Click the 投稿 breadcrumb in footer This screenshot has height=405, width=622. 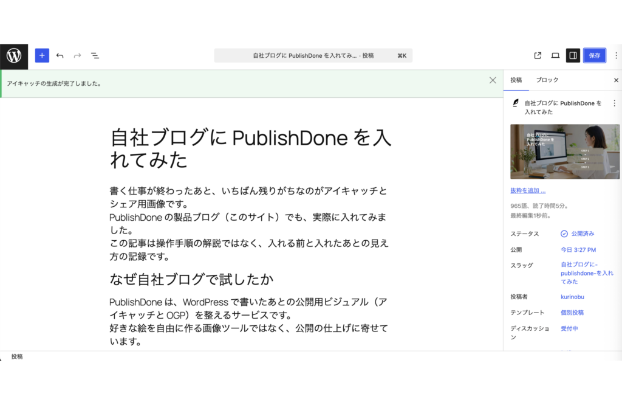point(17,356)
